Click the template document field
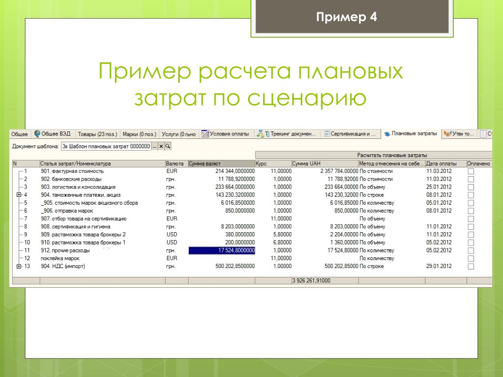Viewport: 503px width, 377px height. 106,146
